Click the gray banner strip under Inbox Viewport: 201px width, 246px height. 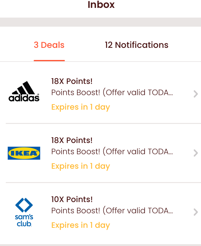pos(101,22)
